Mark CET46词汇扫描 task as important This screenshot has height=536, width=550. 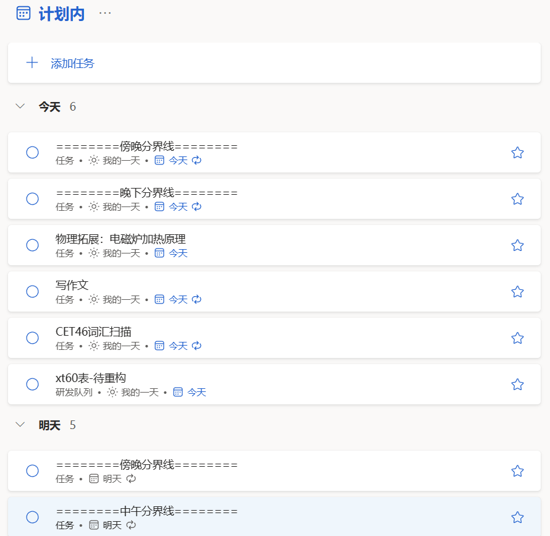click(517, 338)
